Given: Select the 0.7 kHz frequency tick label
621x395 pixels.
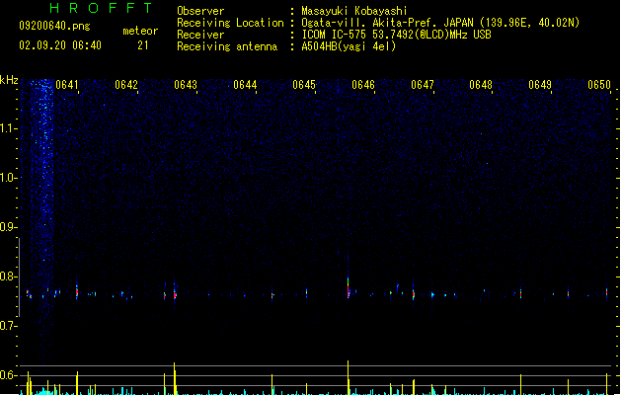Looking at the screenshot, I should (x=8, y=326).
